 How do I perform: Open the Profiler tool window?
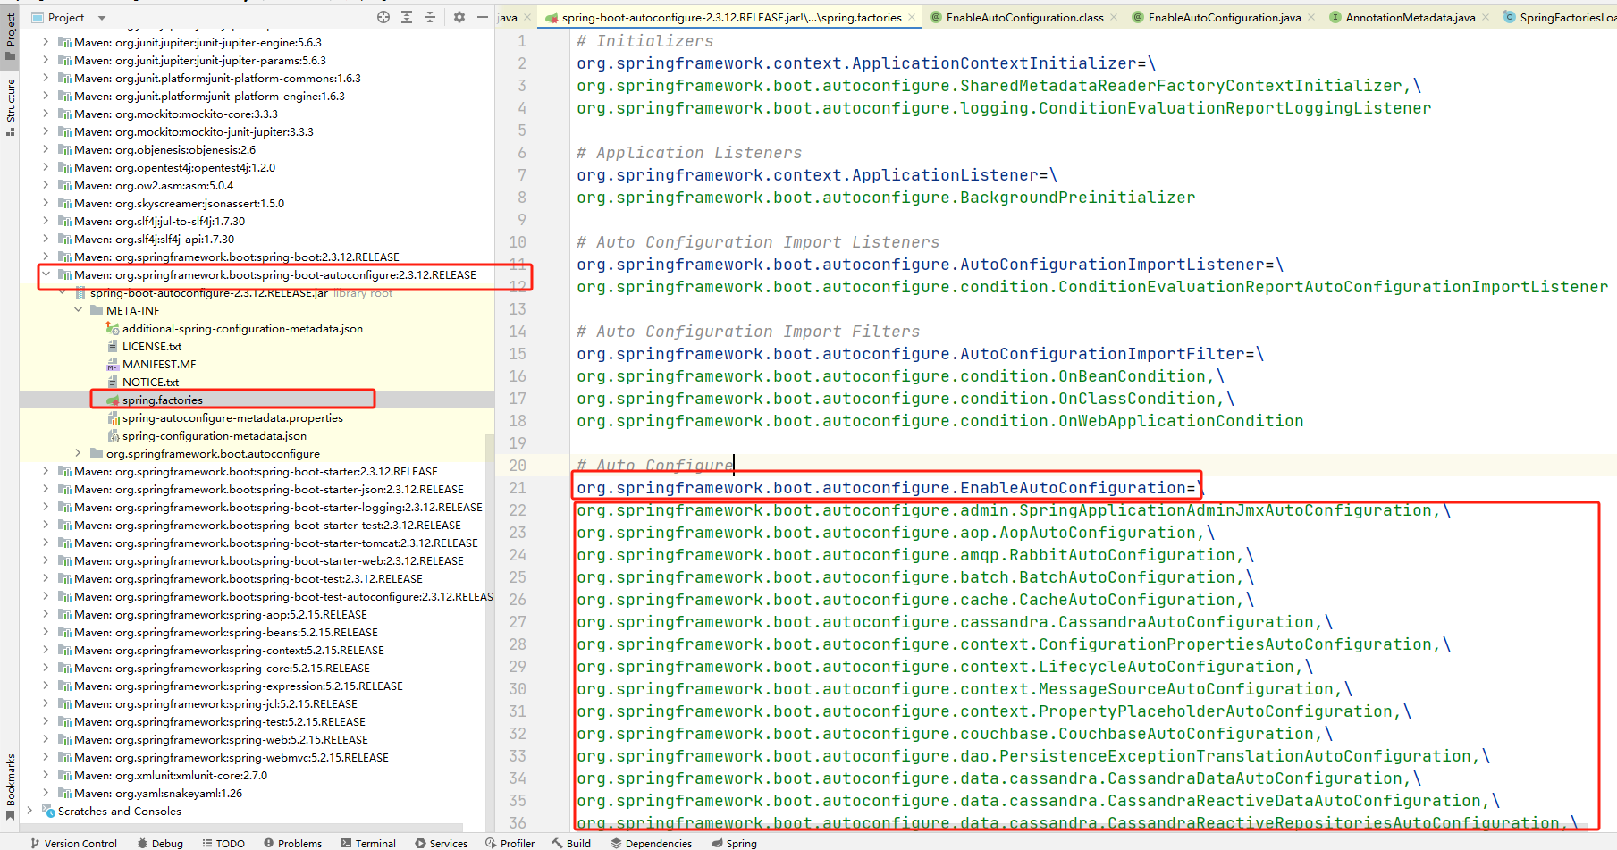[510, 843]
